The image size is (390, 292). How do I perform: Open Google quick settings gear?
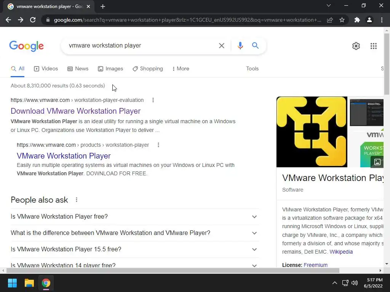click(356, 46)
